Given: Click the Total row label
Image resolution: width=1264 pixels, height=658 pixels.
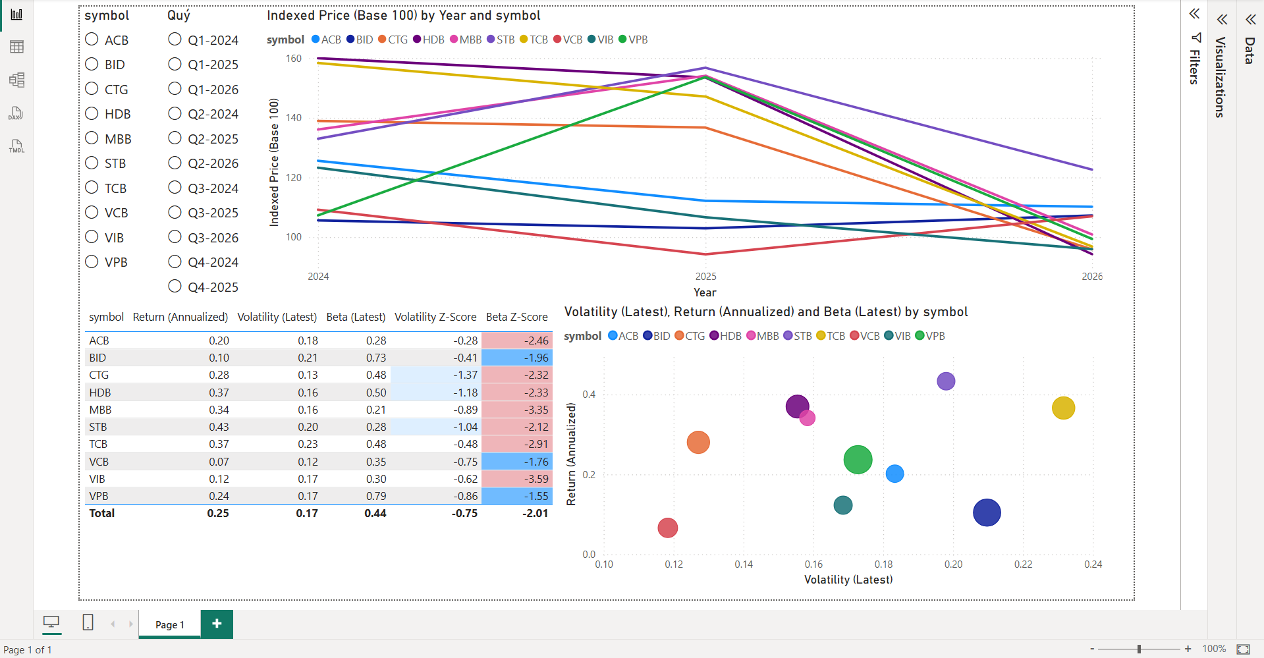Looking at the screenshot, I should [x=102, y=513].
